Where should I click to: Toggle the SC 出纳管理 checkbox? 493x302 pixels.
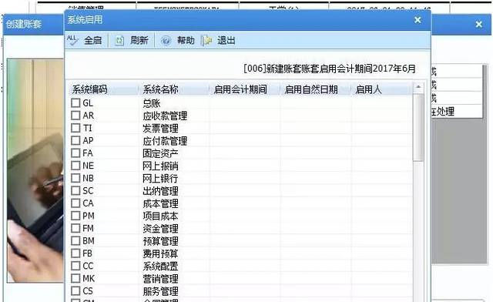[75, 190]
